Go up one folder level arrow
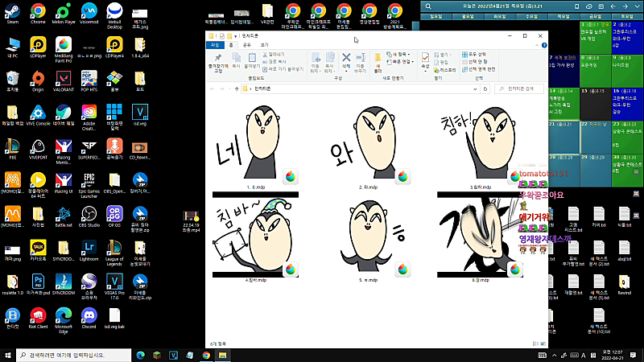This screenshot has height=362, width=644. 237,88
